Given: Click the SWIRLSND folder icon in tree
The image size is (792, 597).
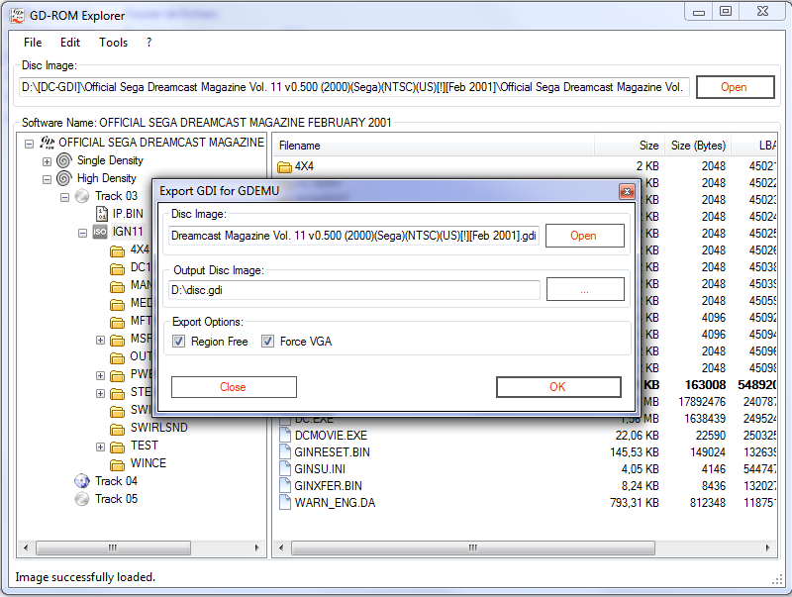Looking at the screenshot, I should [x=117, y=429].
